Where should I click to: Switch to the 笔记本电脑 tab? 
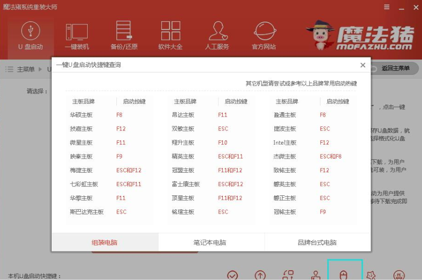pos(210,243)
